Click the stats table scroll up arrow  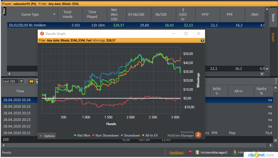pyautogui.click(x=267, y=9)
